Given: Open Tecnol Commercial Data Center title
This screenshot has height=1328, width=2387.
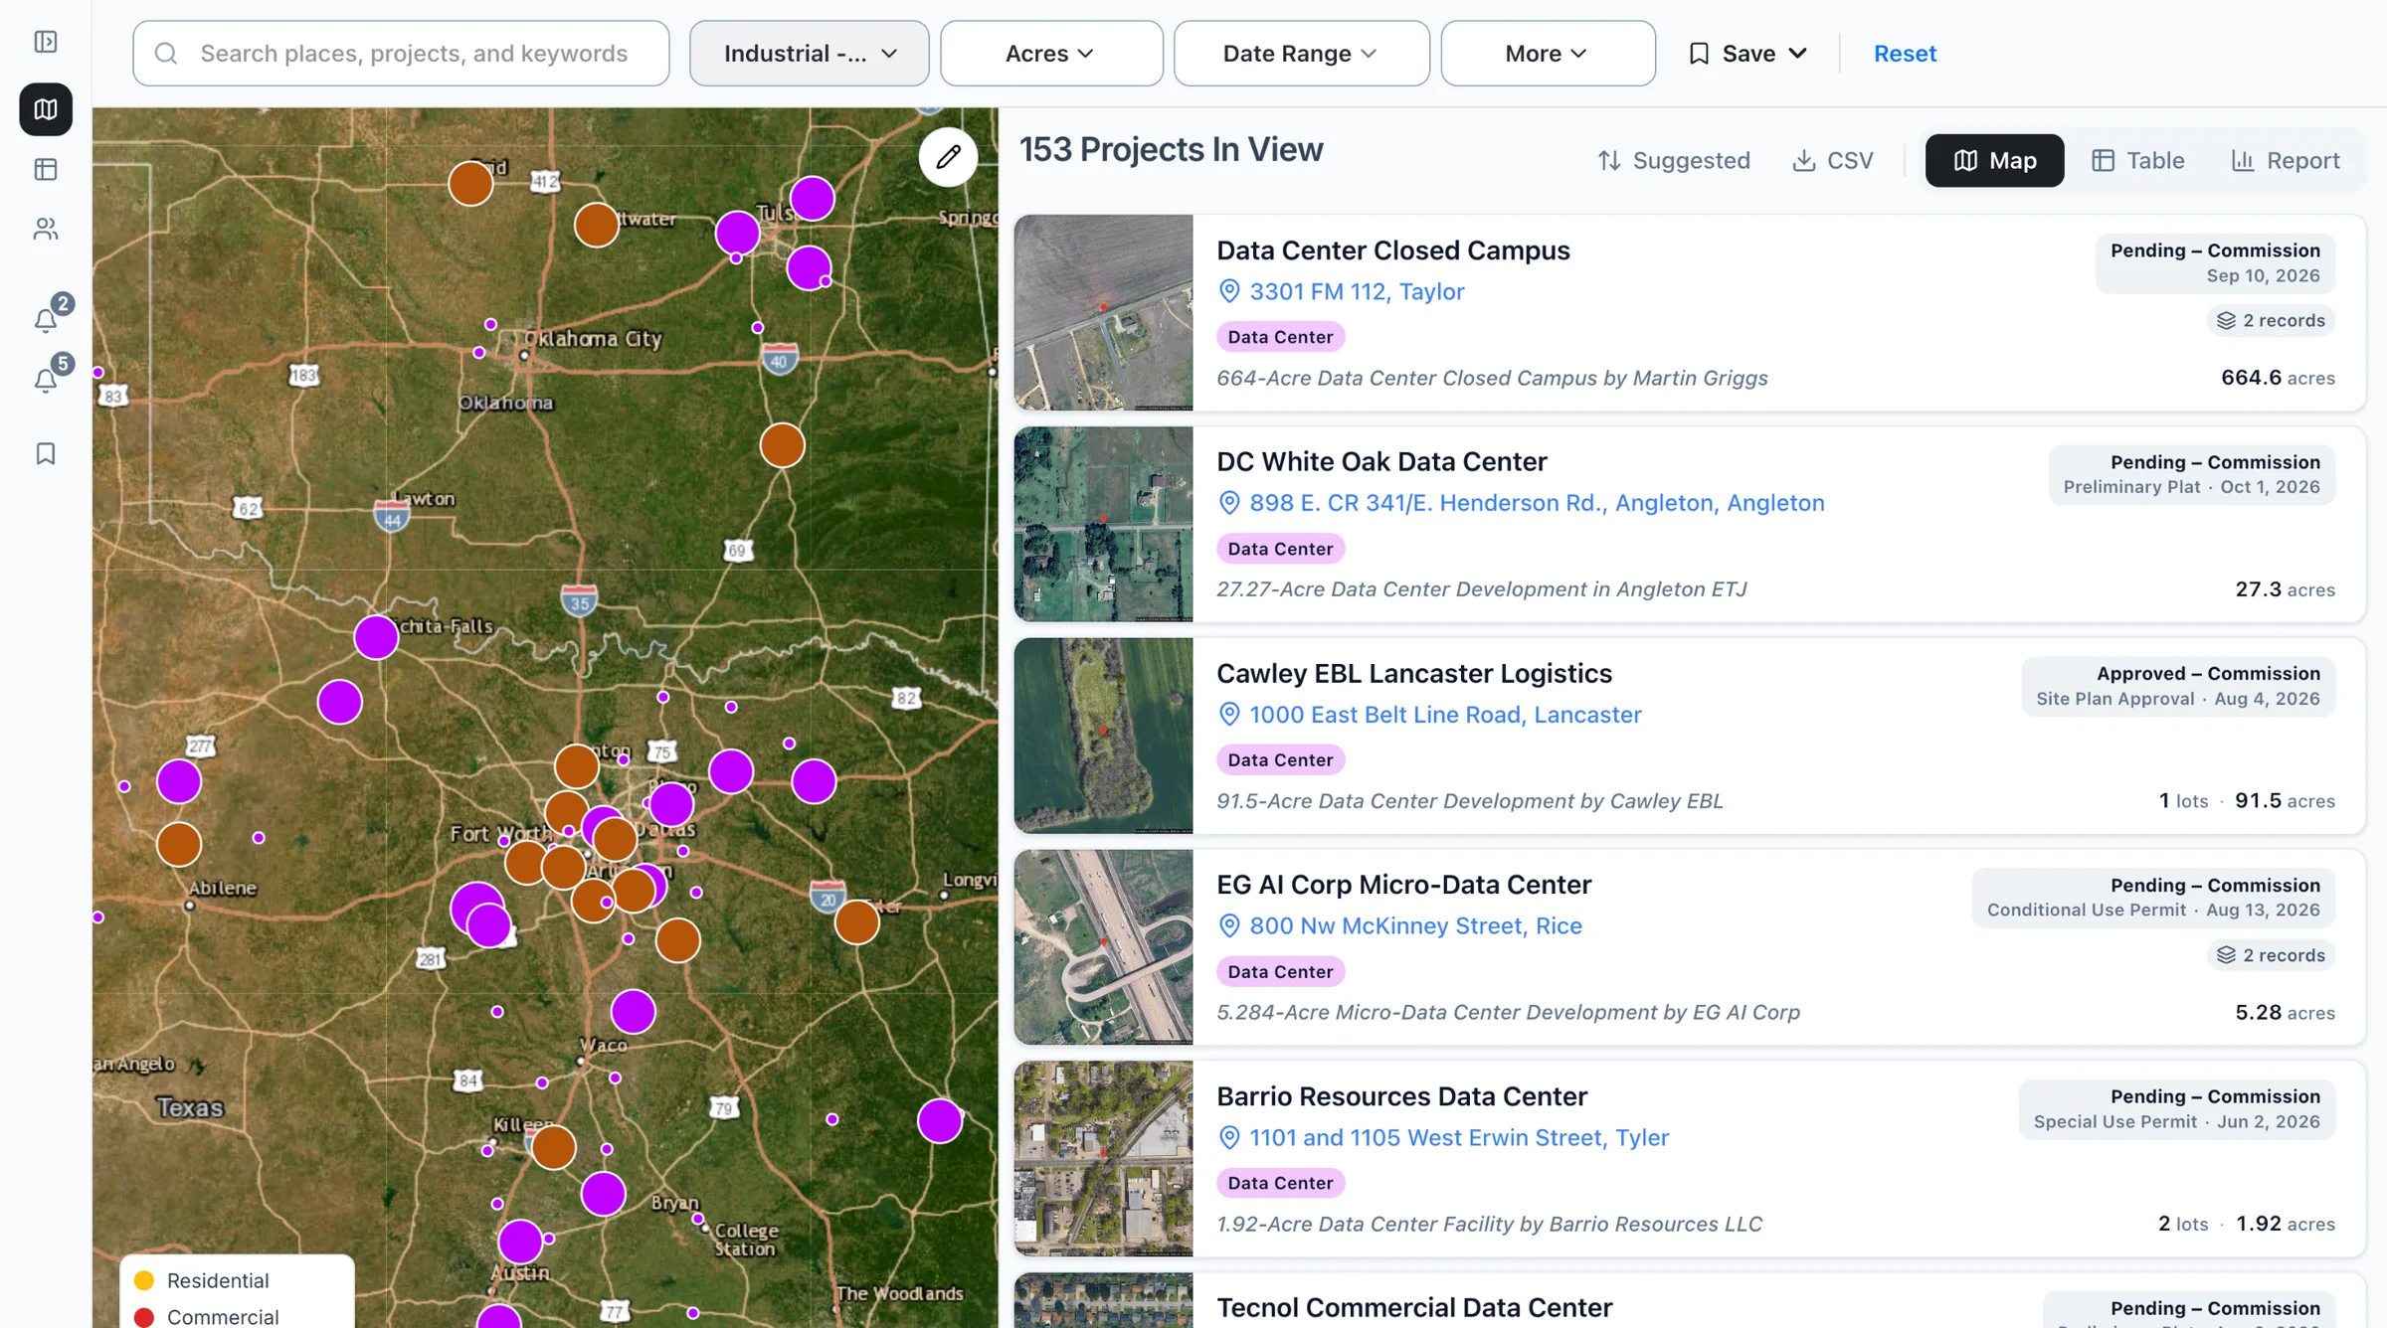Looking at the screenshot, I should (x=1413, y=1307).
